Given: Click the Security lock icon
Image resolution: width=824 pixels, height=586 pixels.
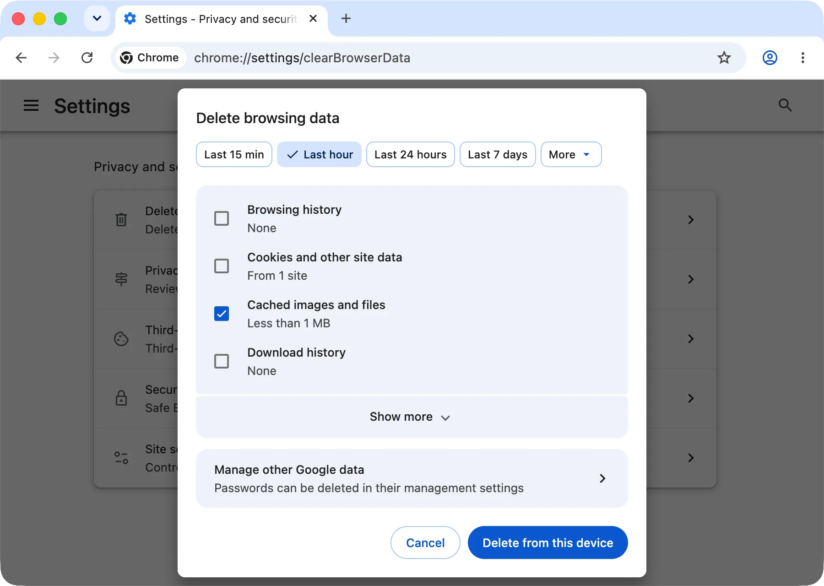Looking at the screenshot, I should click(x=121, y=398).
